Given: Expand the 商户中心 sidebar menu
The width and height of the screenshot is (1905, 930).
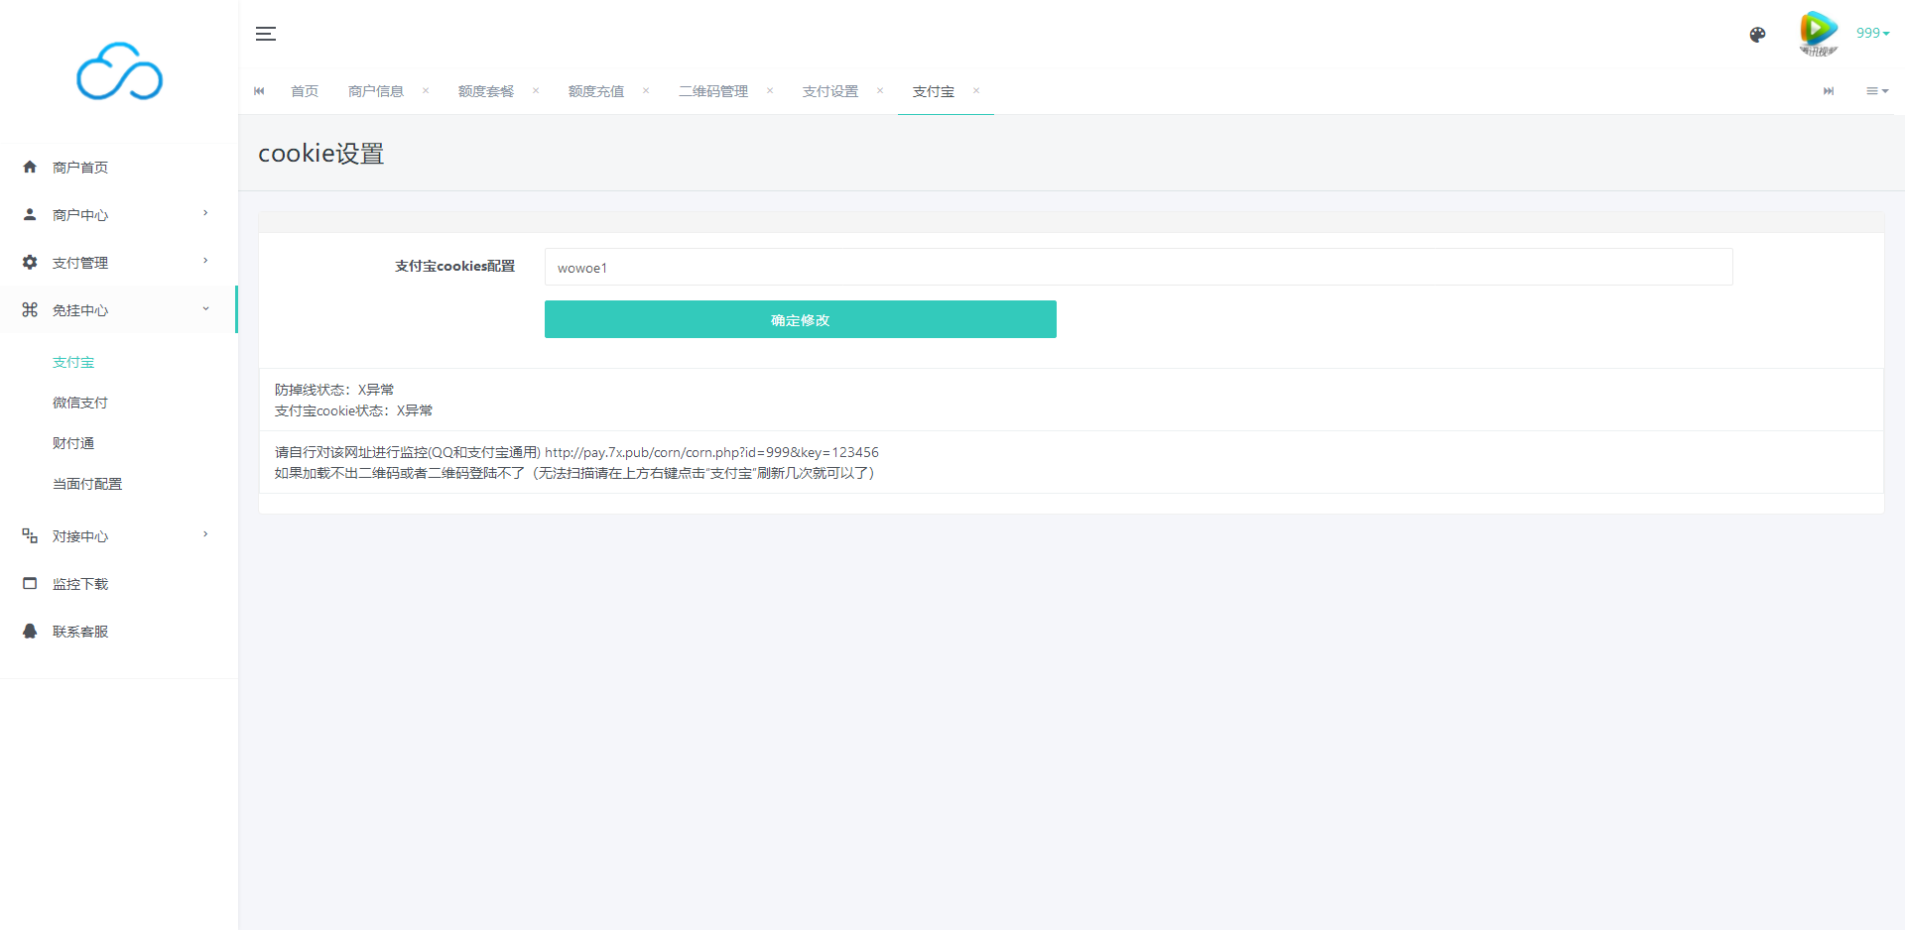Looking at the screenshot, I should tap(115, 215).
